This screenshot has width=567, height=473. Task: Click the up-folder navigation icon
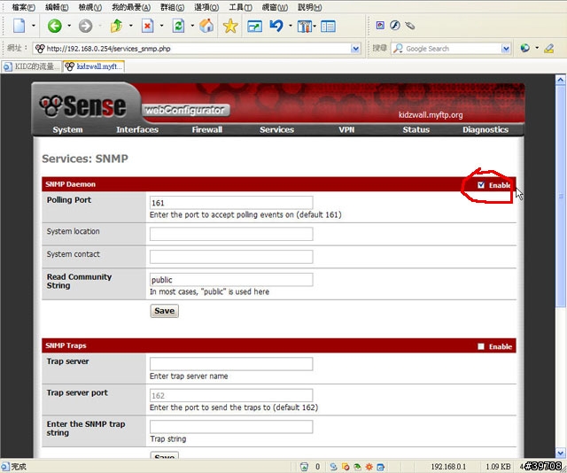click(x=116, y=26)
